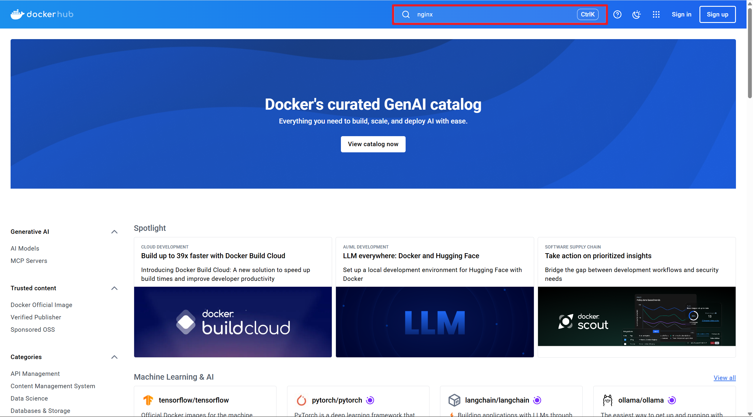This screenshot has width=753, height=417.
Task: Select MCP Servers filter
Action: (x=29, y=261)
